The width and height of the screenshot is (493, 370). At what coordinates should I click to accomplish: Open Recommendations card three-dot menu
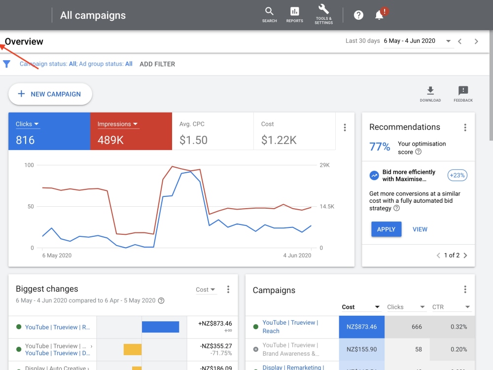click(x=465, y=127)
